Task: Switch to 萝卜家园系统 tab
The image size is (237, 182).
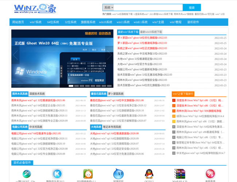Action: pyautogui.click(x=116, y=94)
